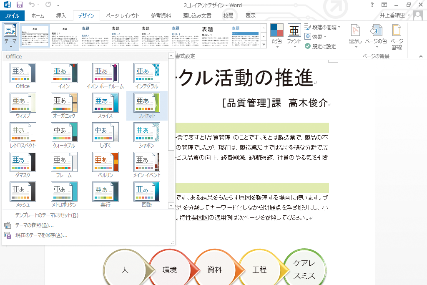Click the Redo icon in title bar
The height and width of the screenshot is (285, 427).
[48, 5]
